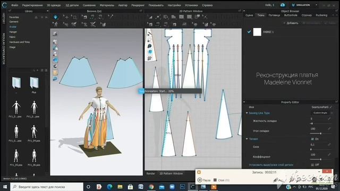Click the top icon of the 3D viewport vertical toolbar
The width and height of the screenshot is (340, 191).
(x=55, y=34)
